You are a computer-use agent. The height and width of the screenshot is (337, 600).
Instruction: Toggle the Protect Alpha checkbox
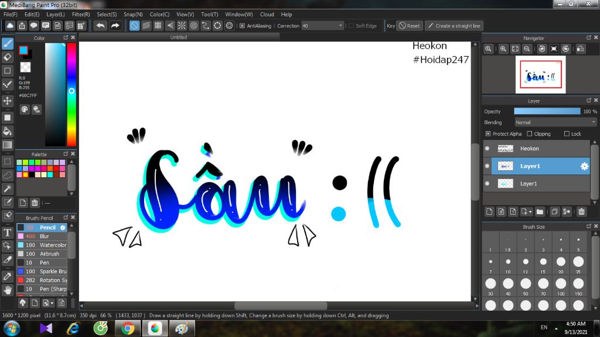(488, 134)
